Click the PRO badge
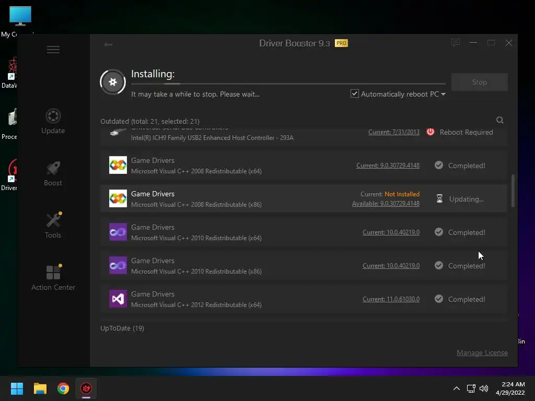 (x=341, y=43)
